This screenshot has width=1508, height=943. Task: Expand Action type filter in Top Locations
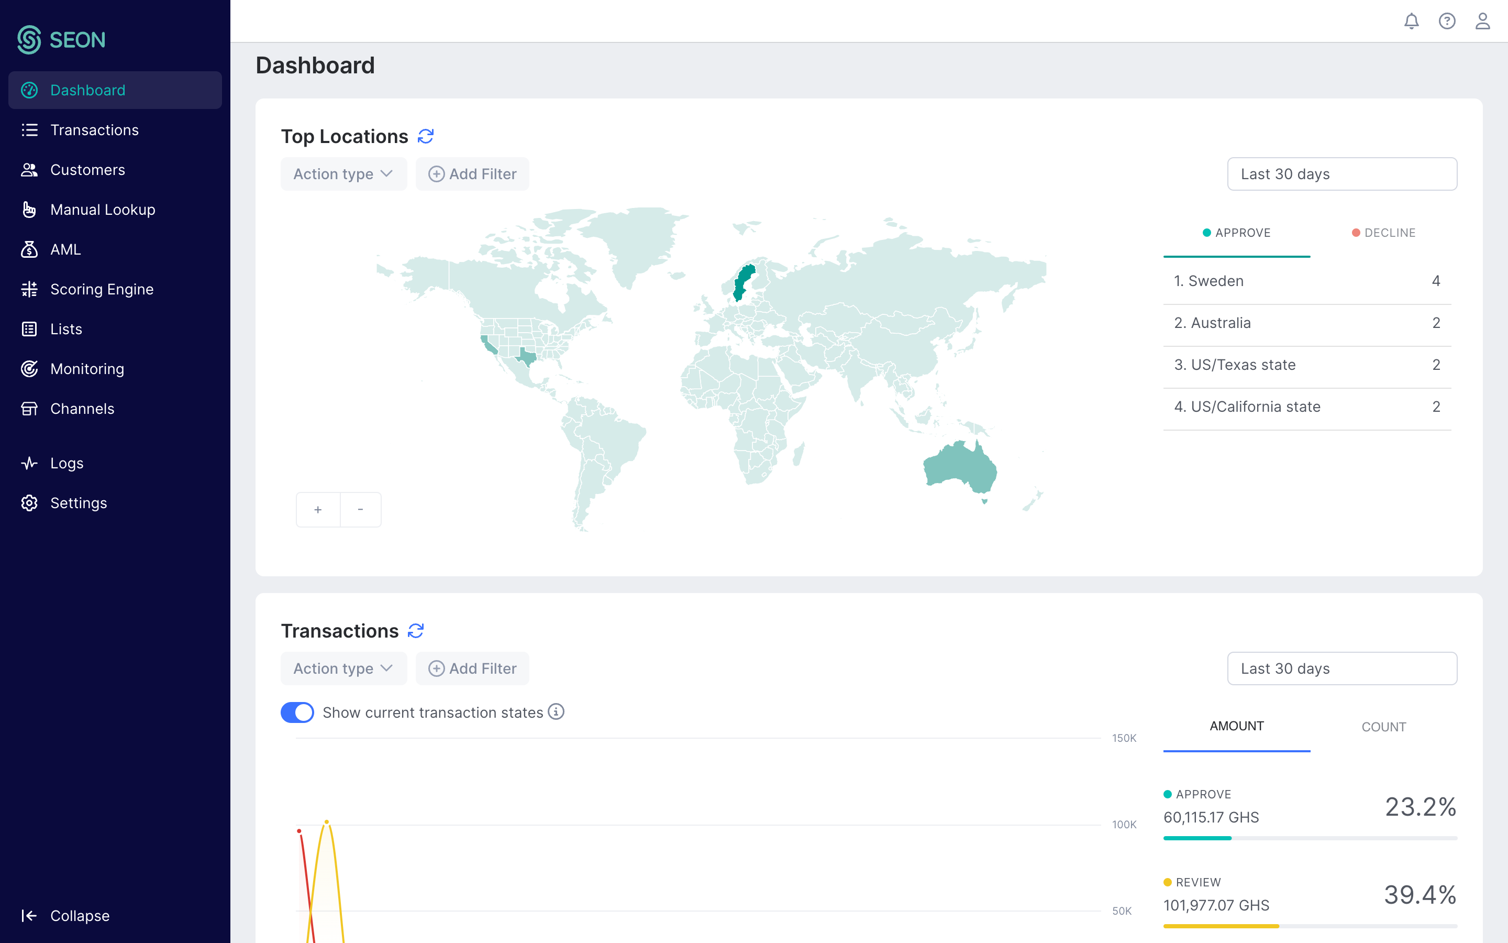click(343, 174)
